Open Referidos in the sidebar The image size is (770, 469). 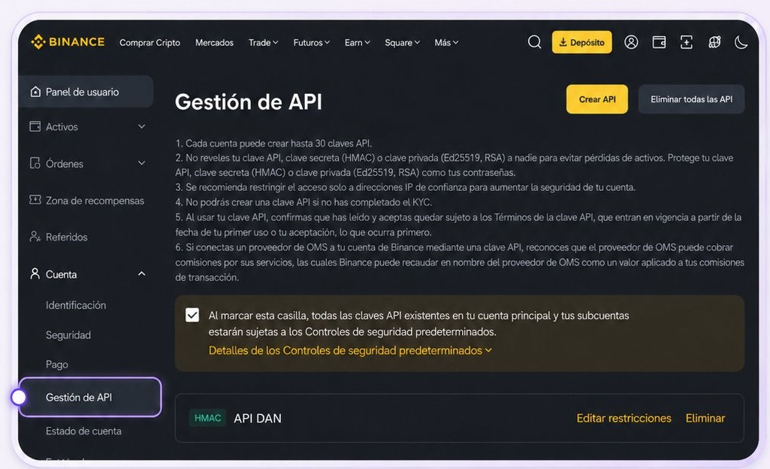pyautogui.click(x=66, y=237)
